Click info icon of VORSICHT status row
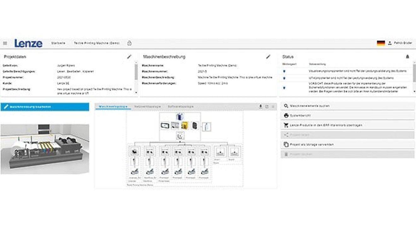This screenshot has width=416, height=233. pos(284,88)
